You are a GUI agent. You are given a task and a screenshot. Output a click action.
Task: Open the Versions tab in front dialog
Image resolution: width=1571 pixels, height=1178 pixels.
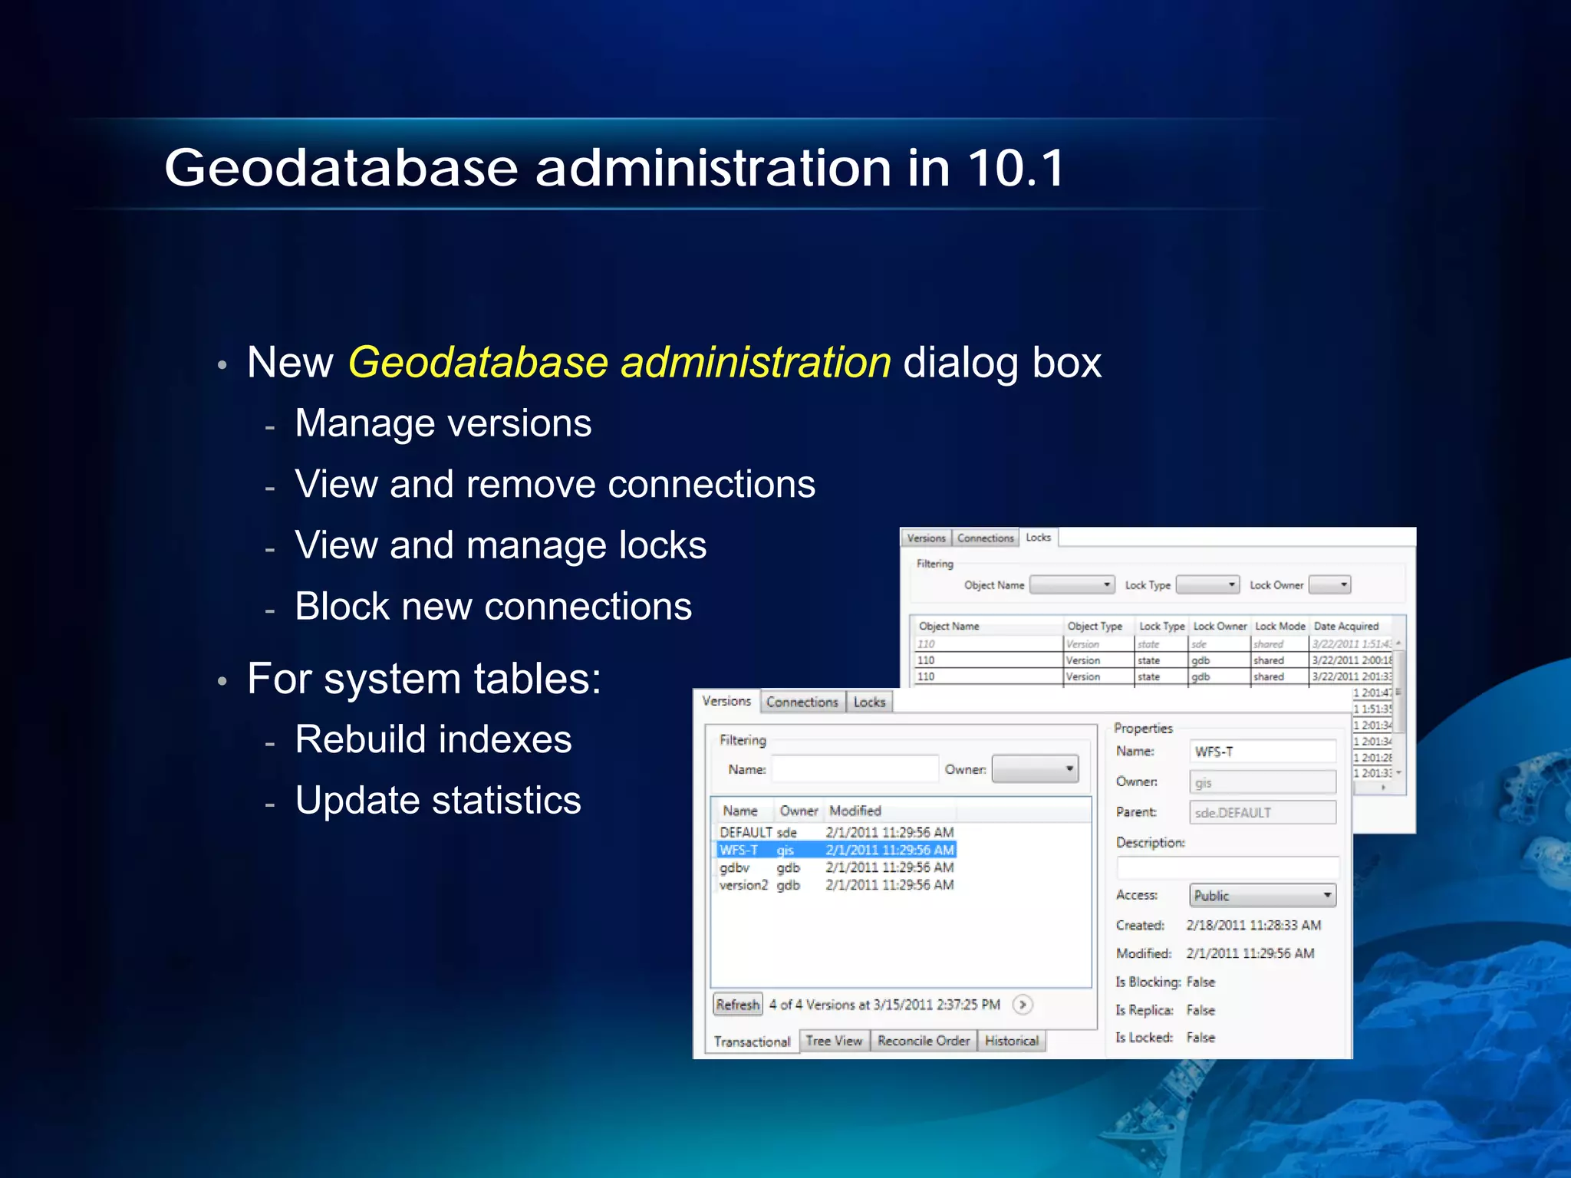pyautogui.click(x=726, y=701)
